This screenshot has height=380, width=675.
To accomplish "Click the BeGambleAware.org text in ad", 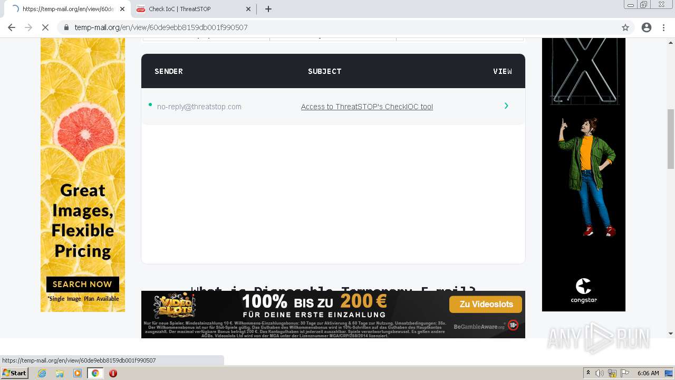I will click(x=479, y=327).
